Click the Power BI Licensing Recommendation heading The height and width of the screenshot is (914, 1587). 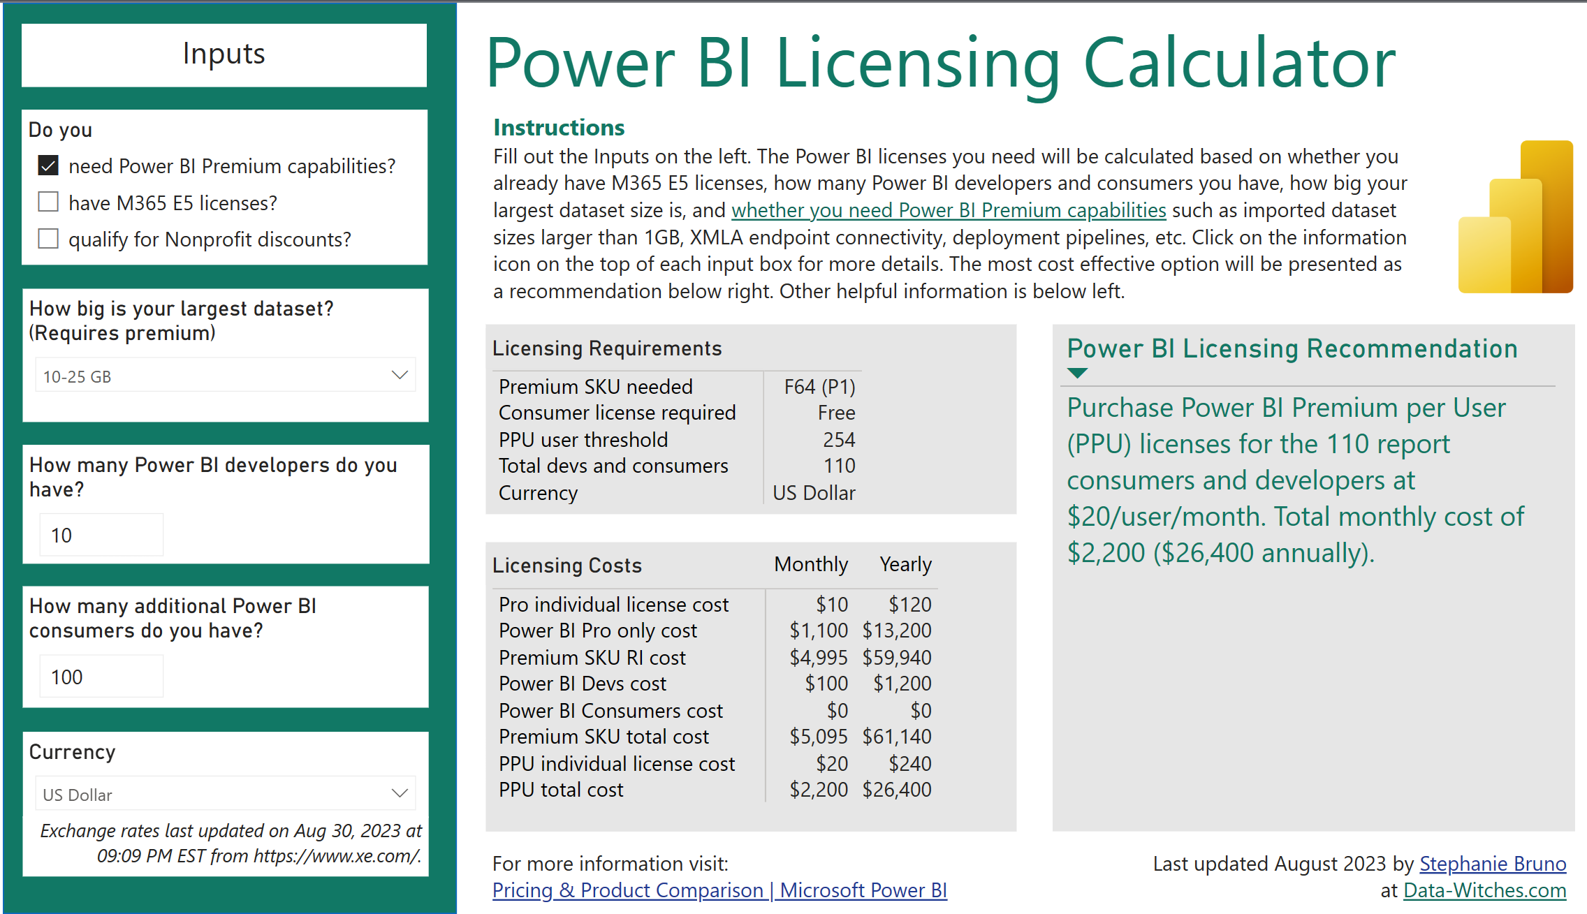coord(1292,348)
